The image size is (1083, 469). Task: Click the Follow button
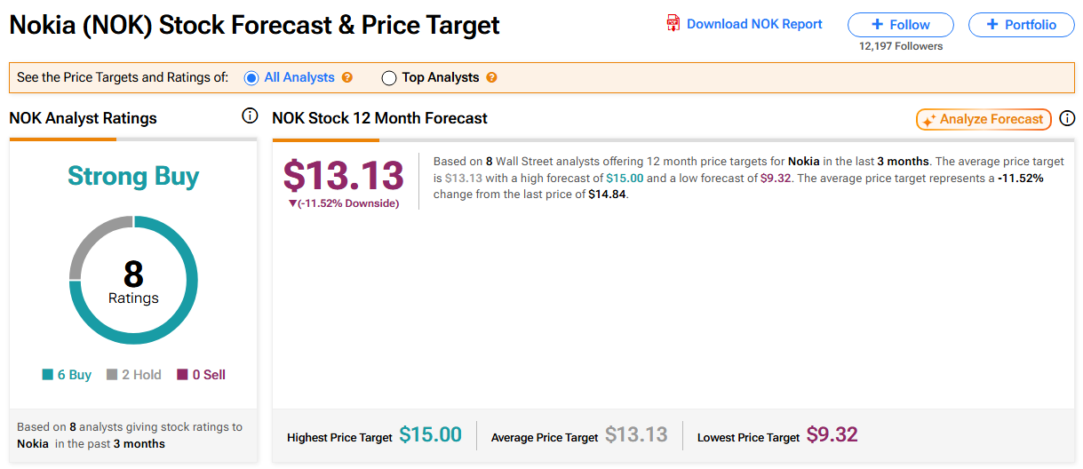point(901,25)
